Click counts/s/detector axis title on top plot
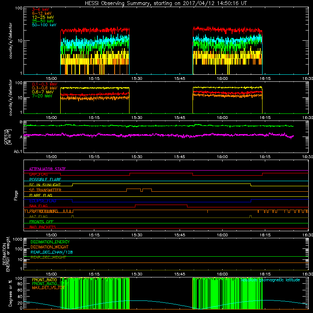 [11, 41]
